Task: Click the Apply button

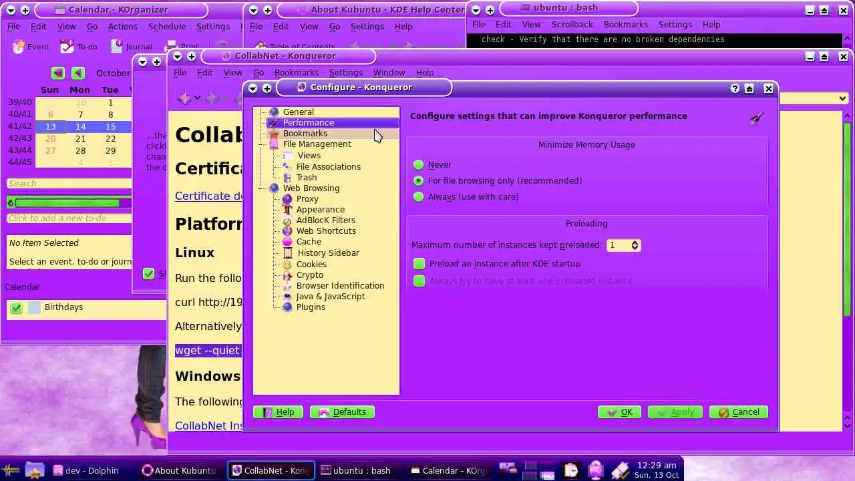Action: [x=675, y=412]
